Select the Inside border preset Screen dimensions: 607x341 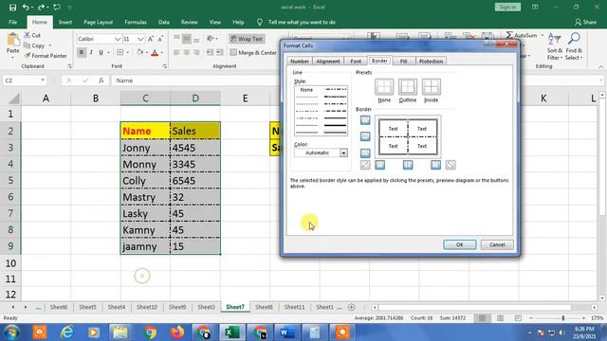click(x=432, y=87)
